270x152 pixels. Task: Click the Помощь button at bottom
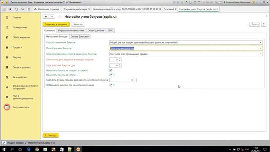coord(51,136)
